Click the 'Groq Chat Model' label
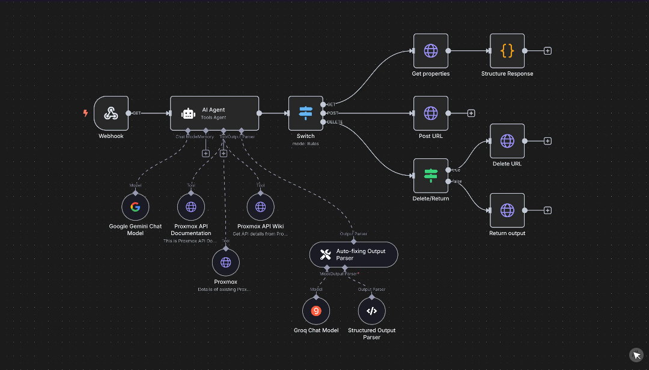The image size is (649, 370). click(x=316, y=330)
